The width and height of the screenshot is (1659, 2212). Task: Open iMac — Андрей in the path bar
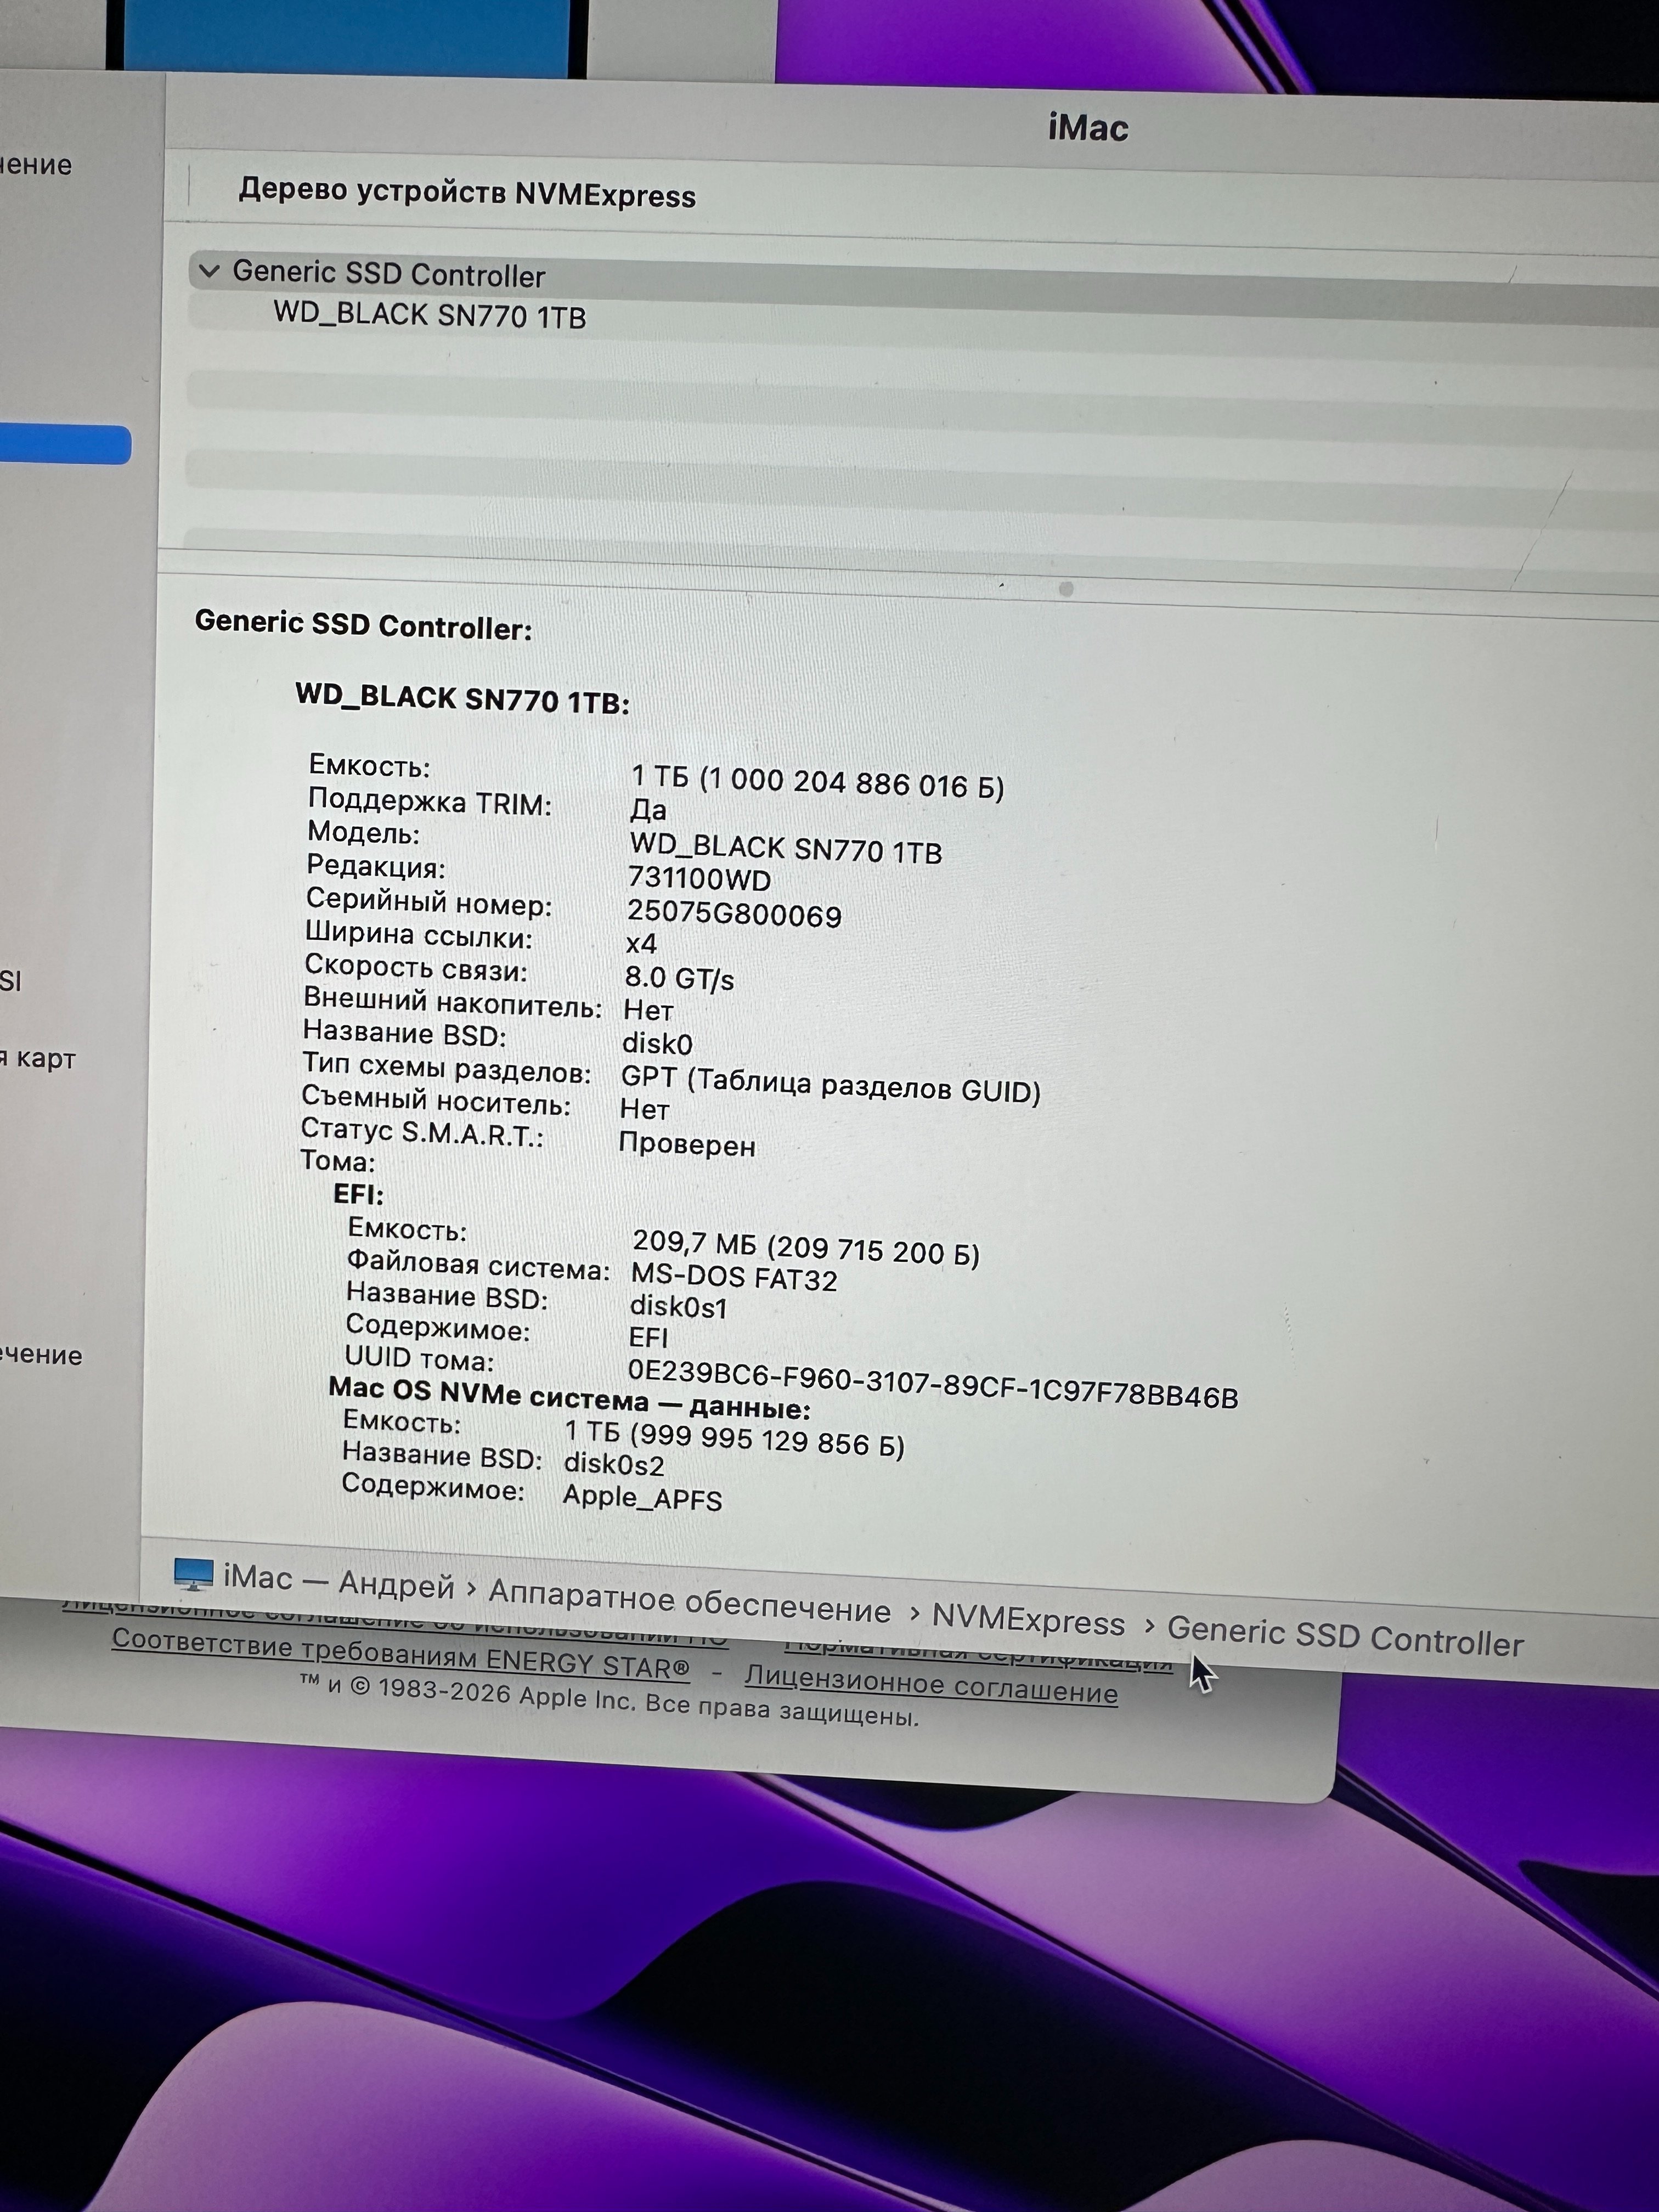point(339,1581)
